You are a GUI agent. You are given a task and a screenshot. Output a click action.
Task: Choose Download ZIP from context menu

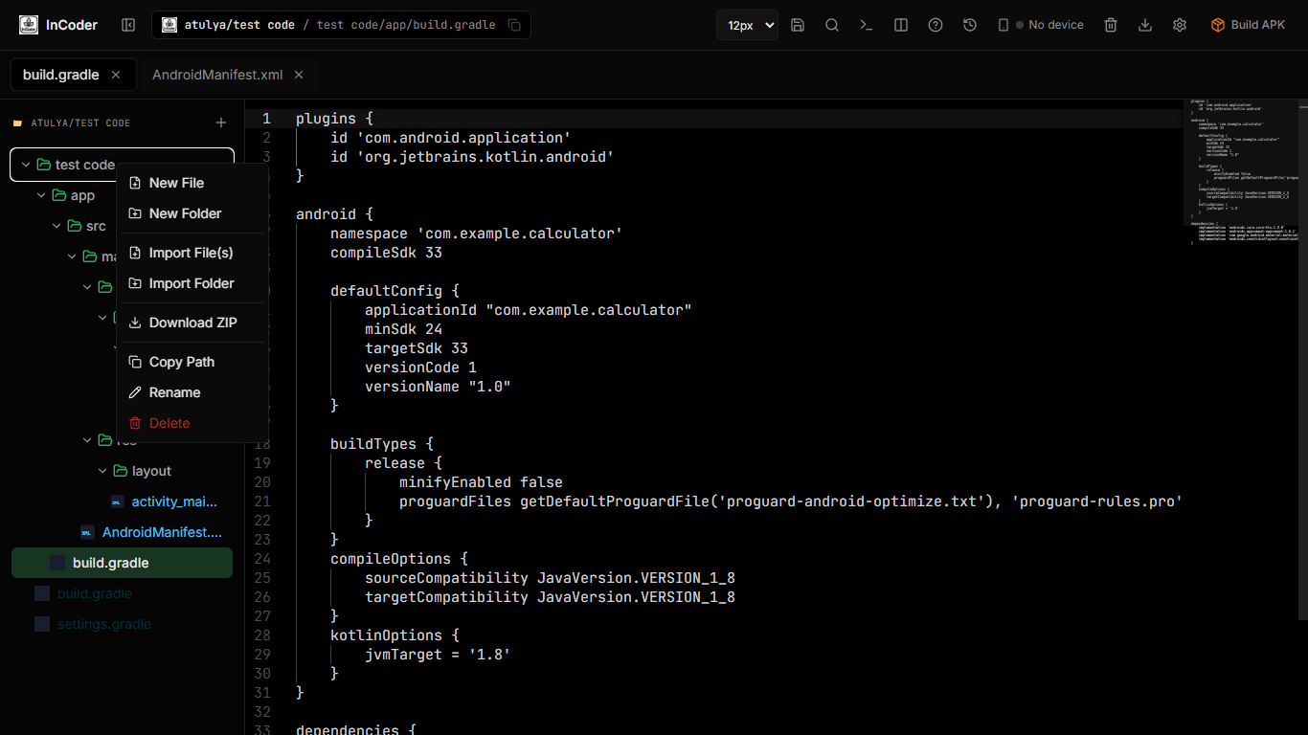point(192,323)
